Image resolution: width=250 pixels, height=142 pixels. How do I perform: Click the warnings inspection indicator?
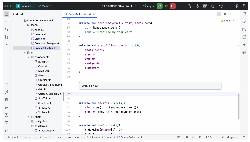coord(223,21)
